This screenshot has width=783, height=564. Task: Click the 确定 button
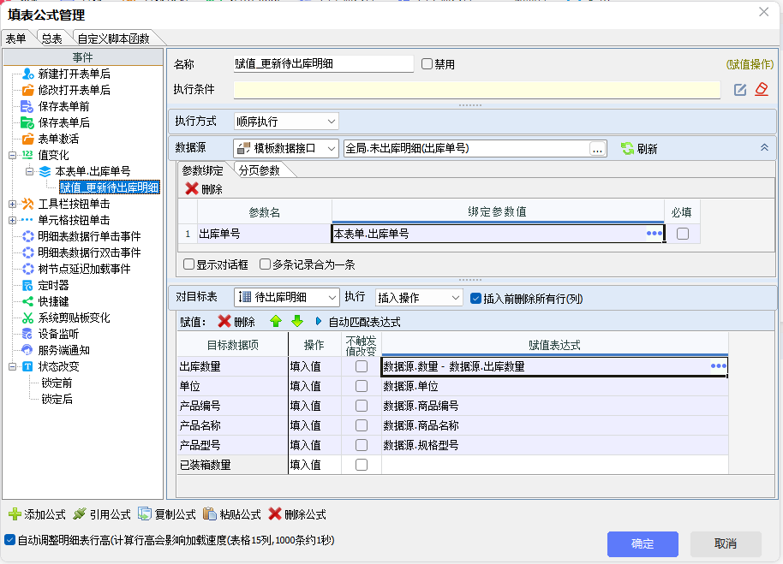(643, 543)
